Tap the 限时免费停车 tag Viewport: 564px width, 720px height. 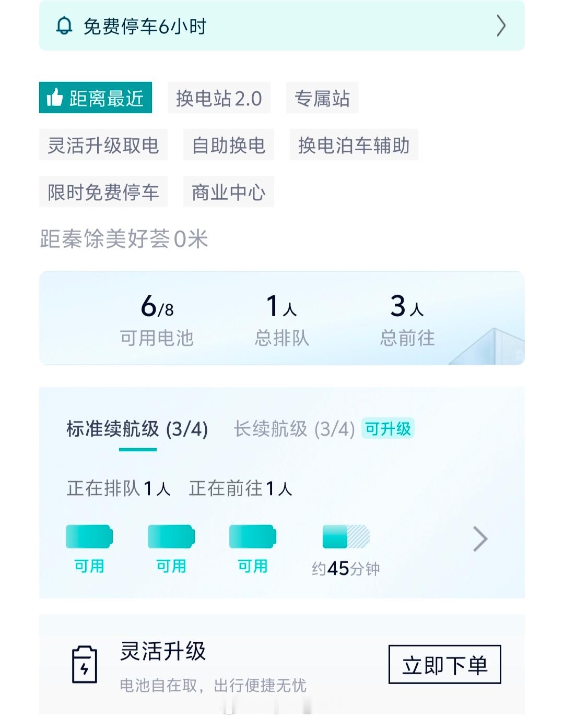(103, 191)
